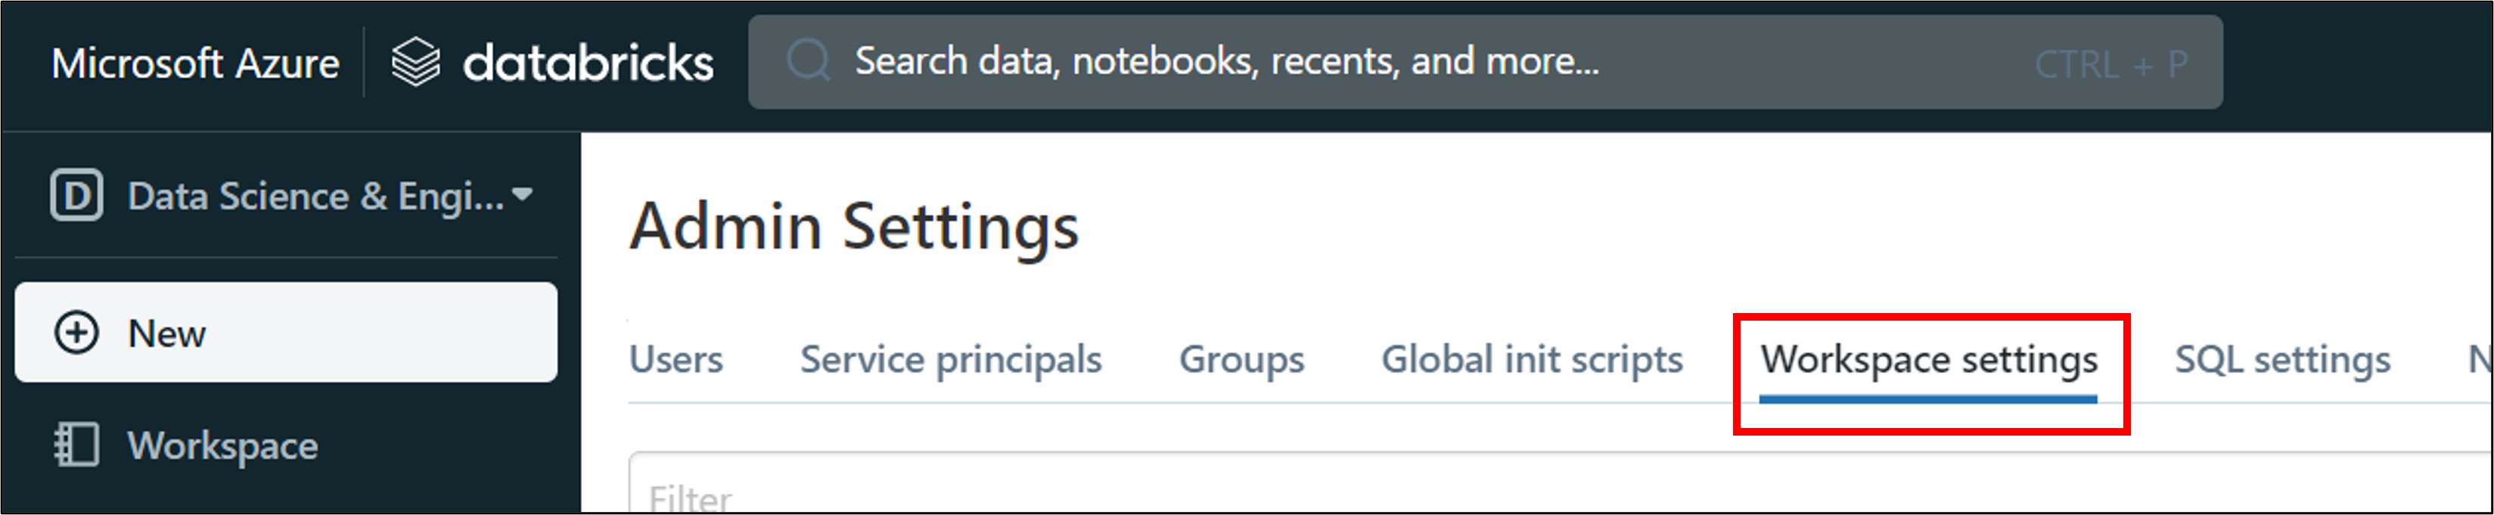Click the boxed D persona icon
This screenshot has width=2494, height=515.
[x=76, y=196]
